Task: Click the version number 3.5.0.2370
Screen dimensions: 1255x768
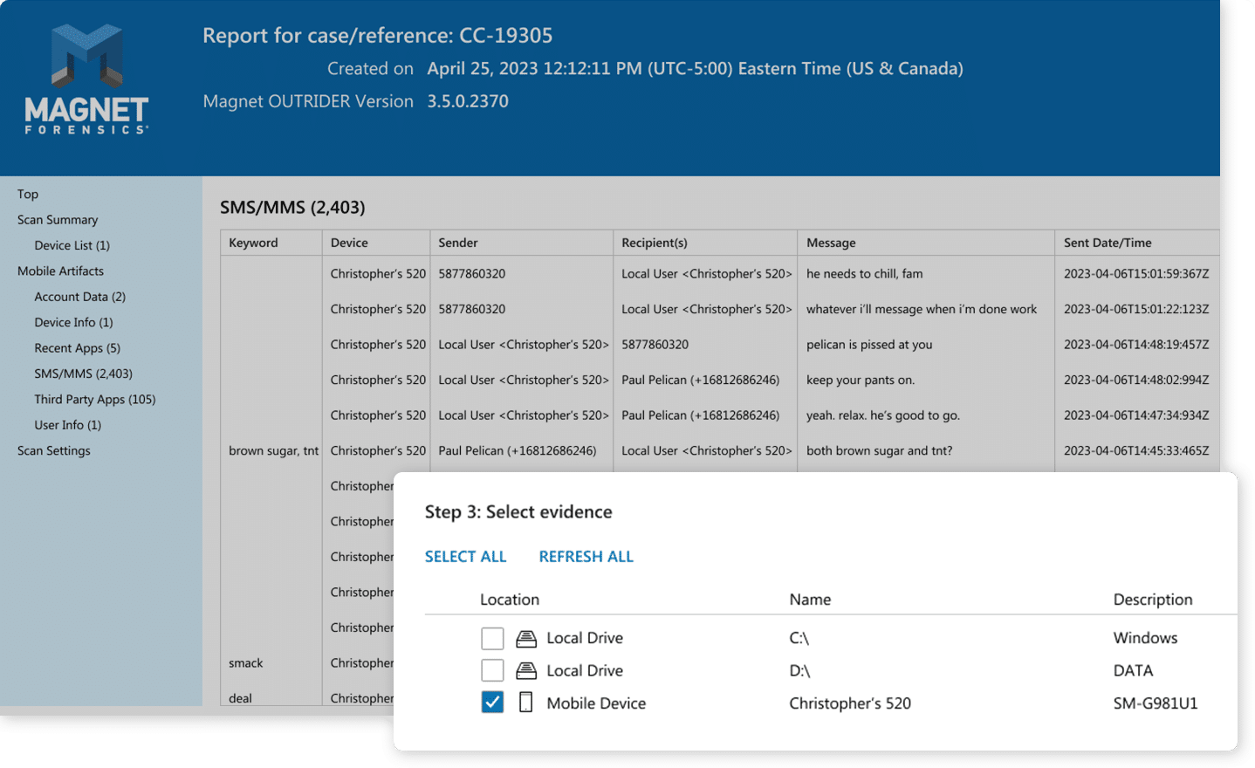Action: (468, 101)
